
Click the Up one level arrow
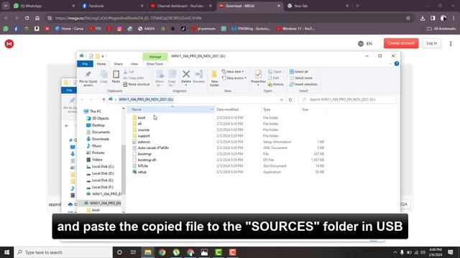(x=103, y=100)
